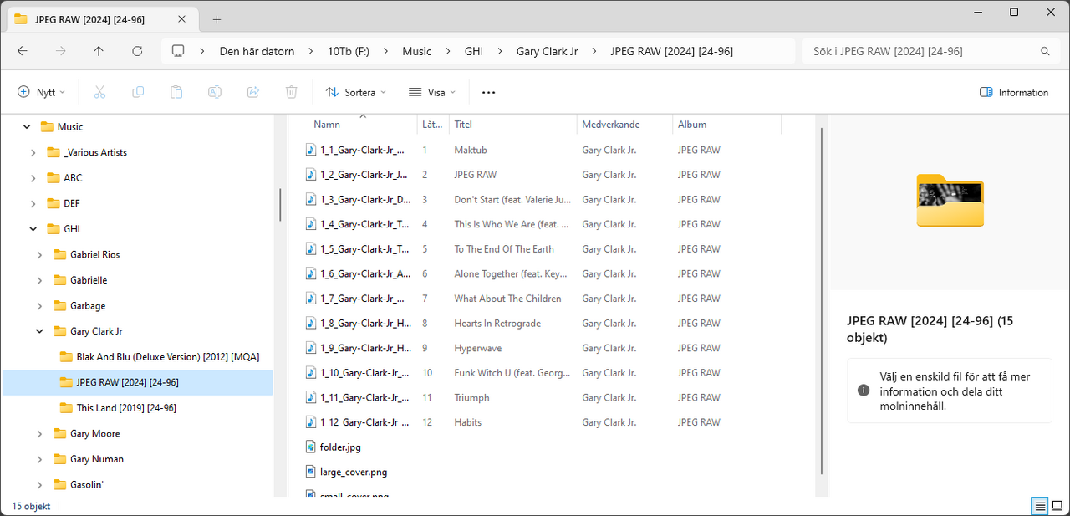Screen dimensions: 1070x516
Task: Click 'Den här datorn' breadcrumb
Action: tap(257, 51)
